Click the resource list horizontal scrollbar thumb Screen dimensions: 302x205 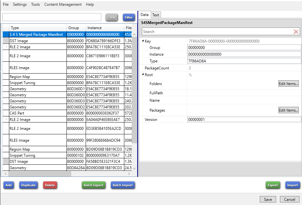pyautogui.click(x=40, y=174)
